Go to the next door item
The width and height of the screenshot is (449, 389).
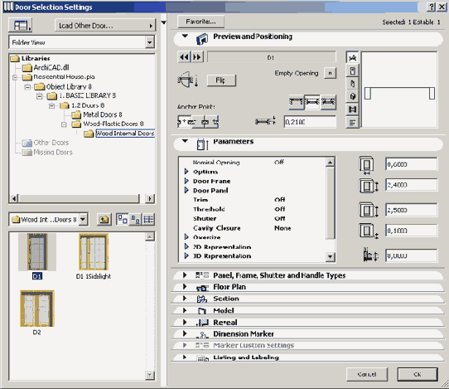[x=197, y=56]
